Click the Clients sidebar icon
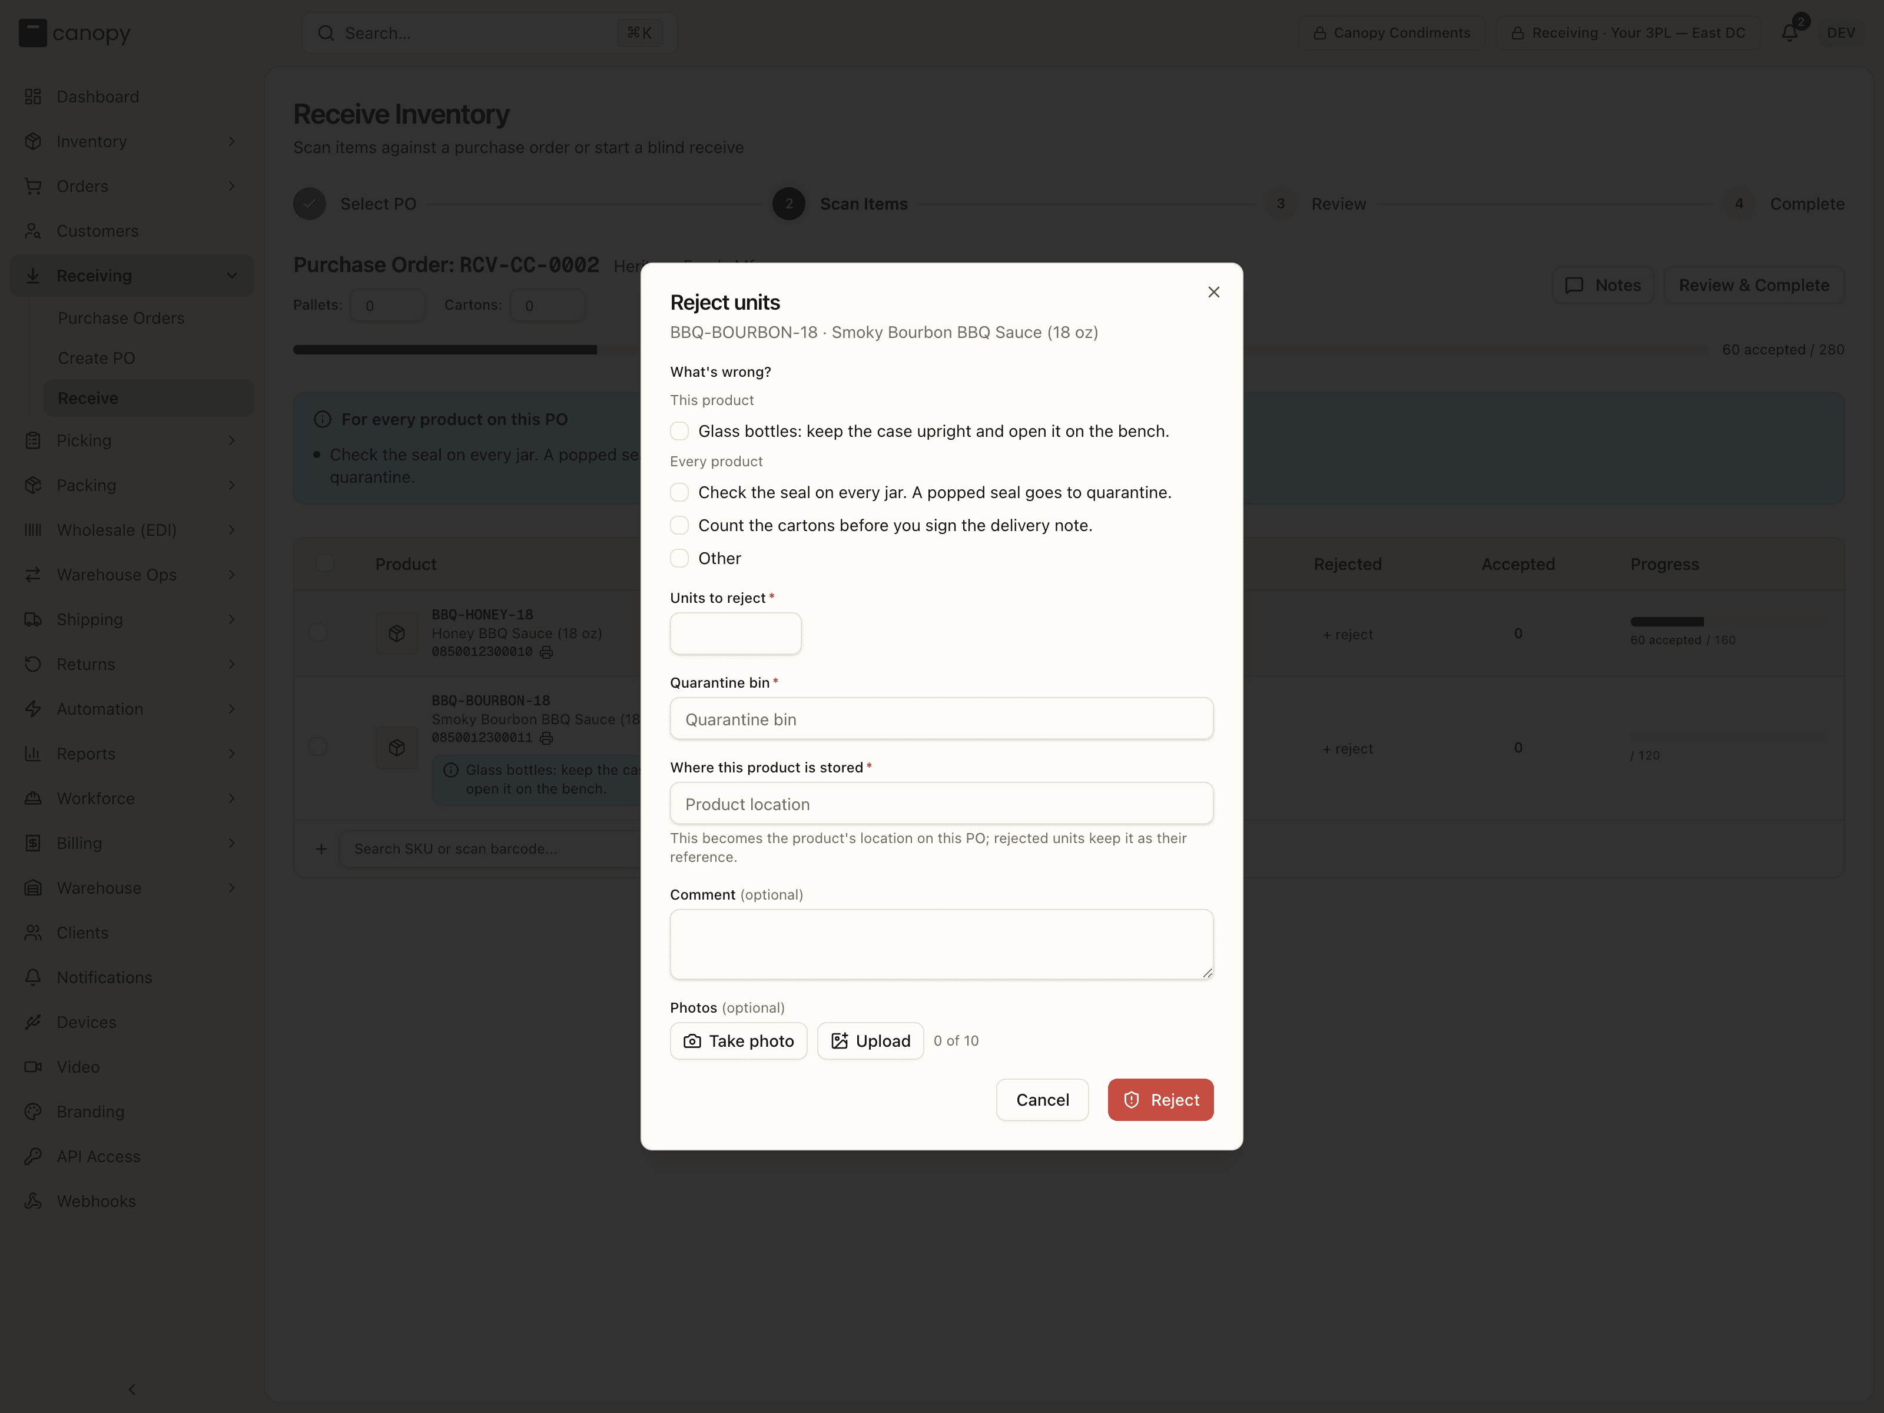Screen dimensions: 1884x1413 (33, 933)
